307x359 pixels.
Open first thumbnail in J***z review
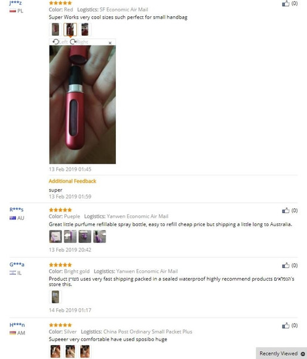[x=56, y=29]
